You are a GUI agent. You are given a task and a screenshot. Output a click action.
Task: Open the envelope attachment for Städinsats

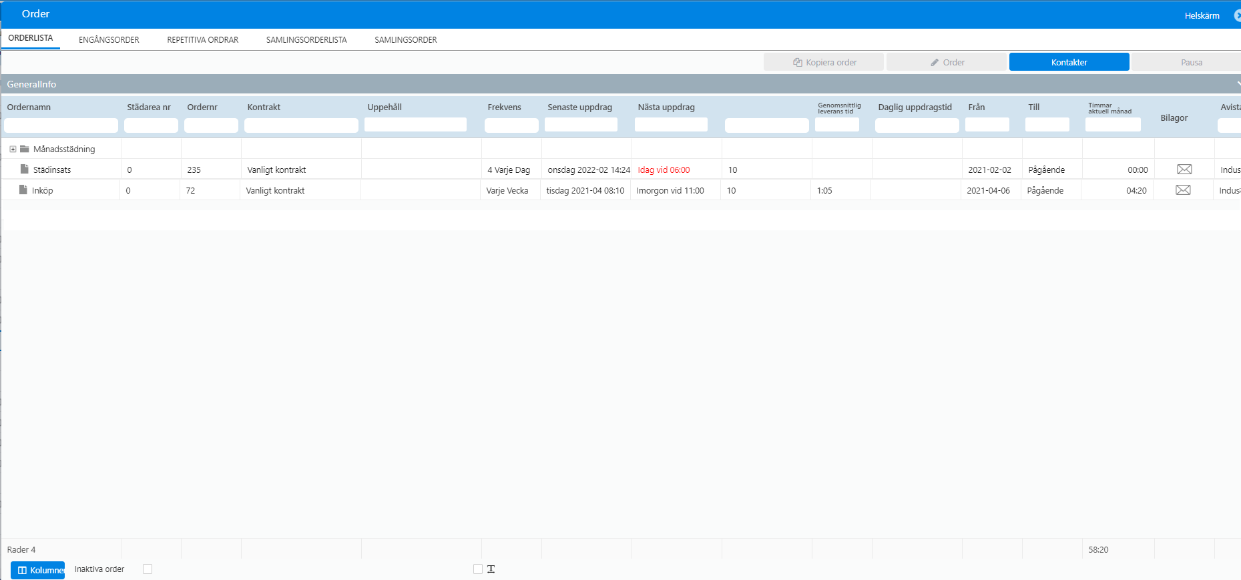1184,170
